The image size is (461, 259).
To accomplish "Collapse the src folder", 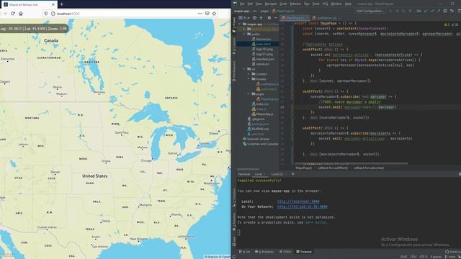I will (x=244, y=69).
